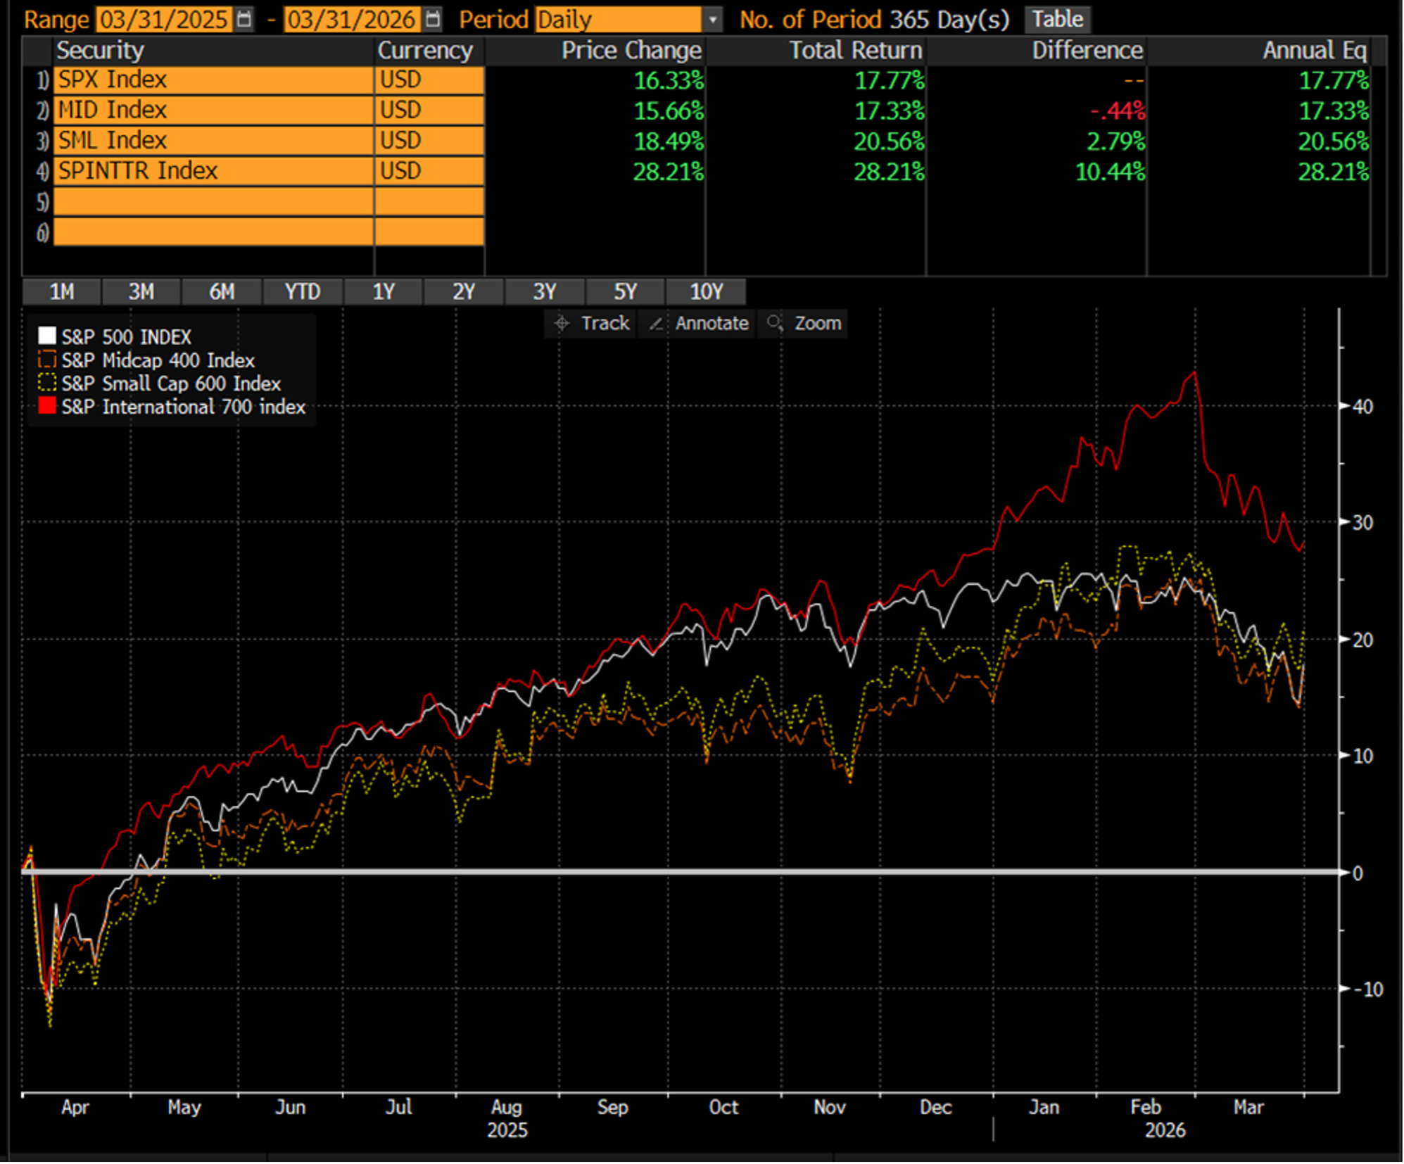Switch to the 1M time range
The height and width of the screenshot is (1164, 1404).
tap(62, 291)
